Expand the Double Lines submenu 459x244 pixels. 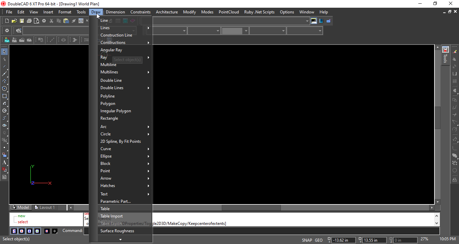[x=125, y=88]
